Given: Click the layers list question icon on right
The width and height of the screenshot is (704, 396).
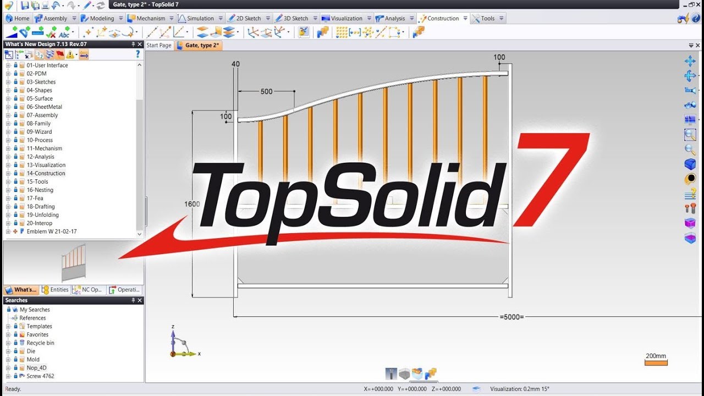Looking at the screenshot, I should (690, 194).
